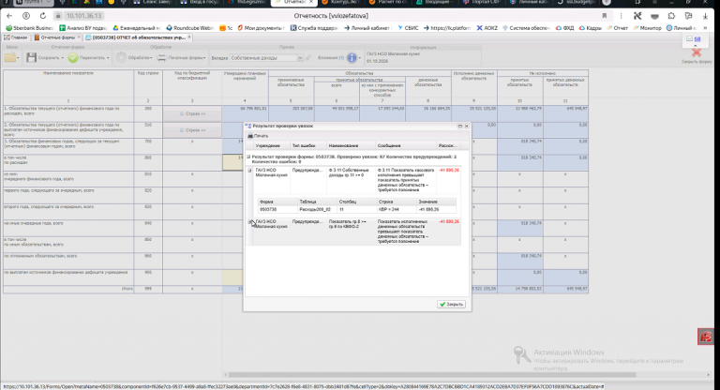Image resolution: width=720 pixels, height=390 pixels.
Task: Open the browser downloads icon
Action: (705, 16)
